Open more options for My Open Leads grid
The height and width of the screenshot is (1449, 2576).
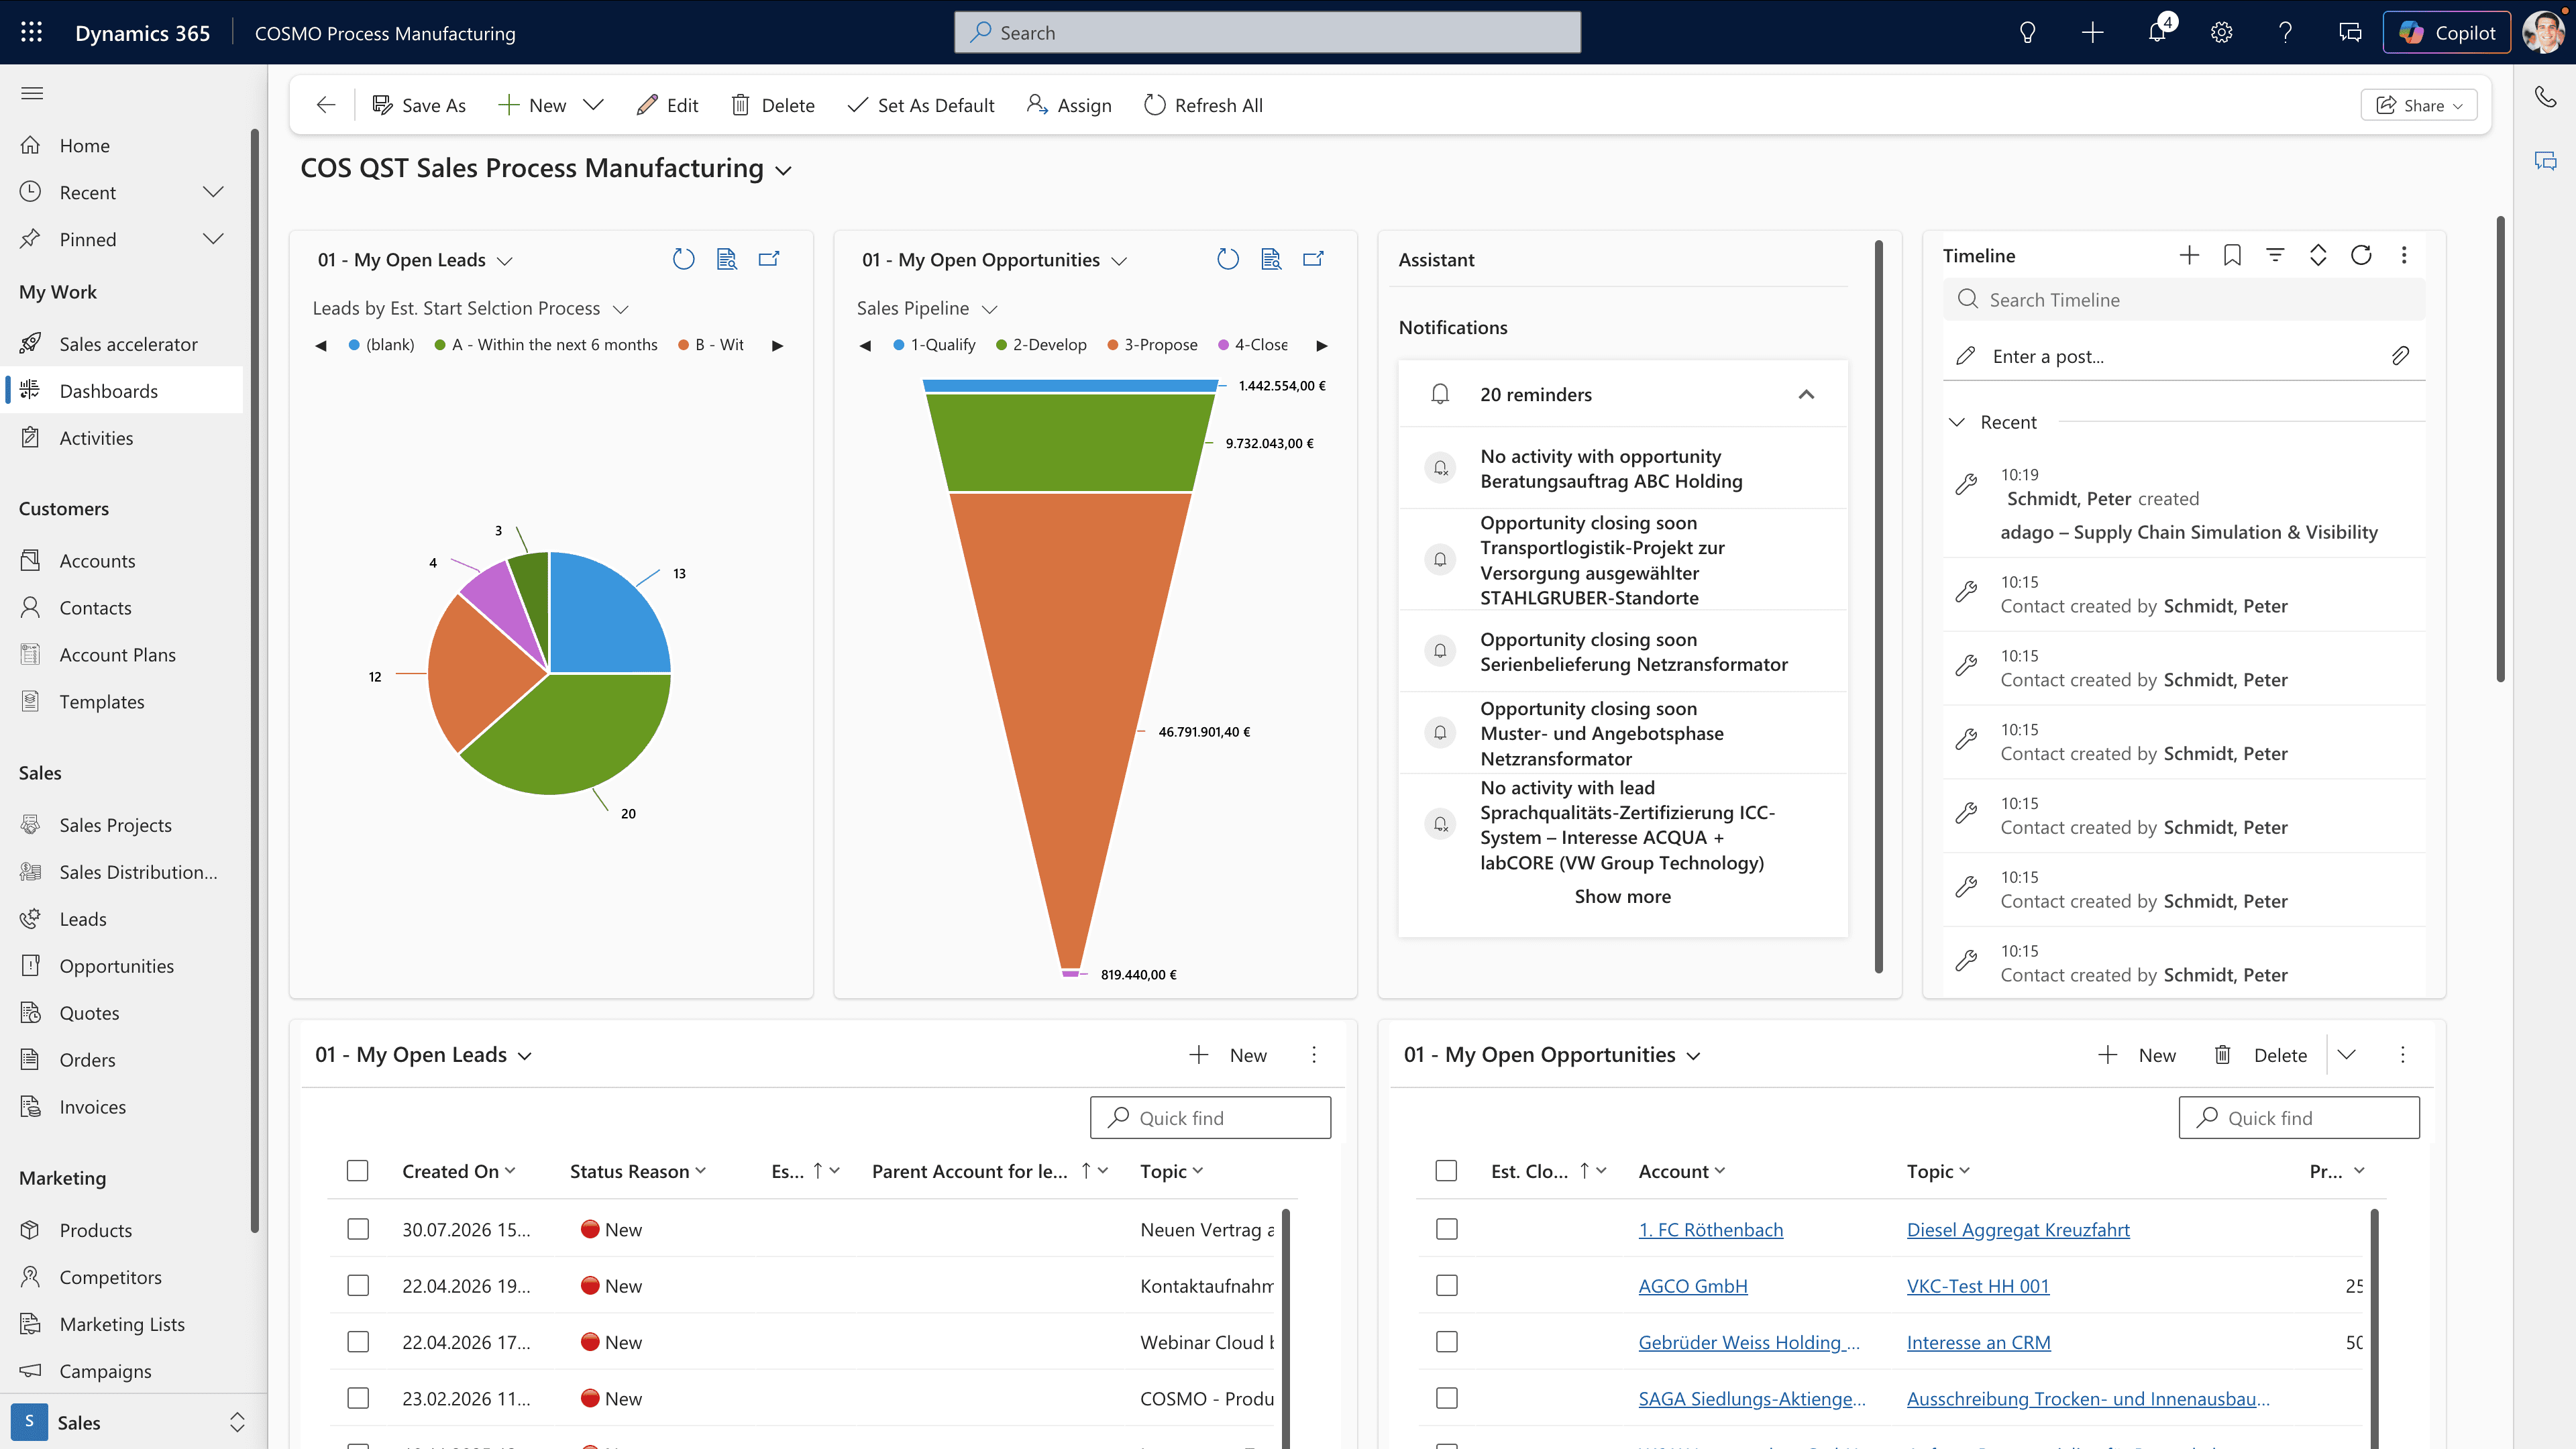click(1314, 1054)
